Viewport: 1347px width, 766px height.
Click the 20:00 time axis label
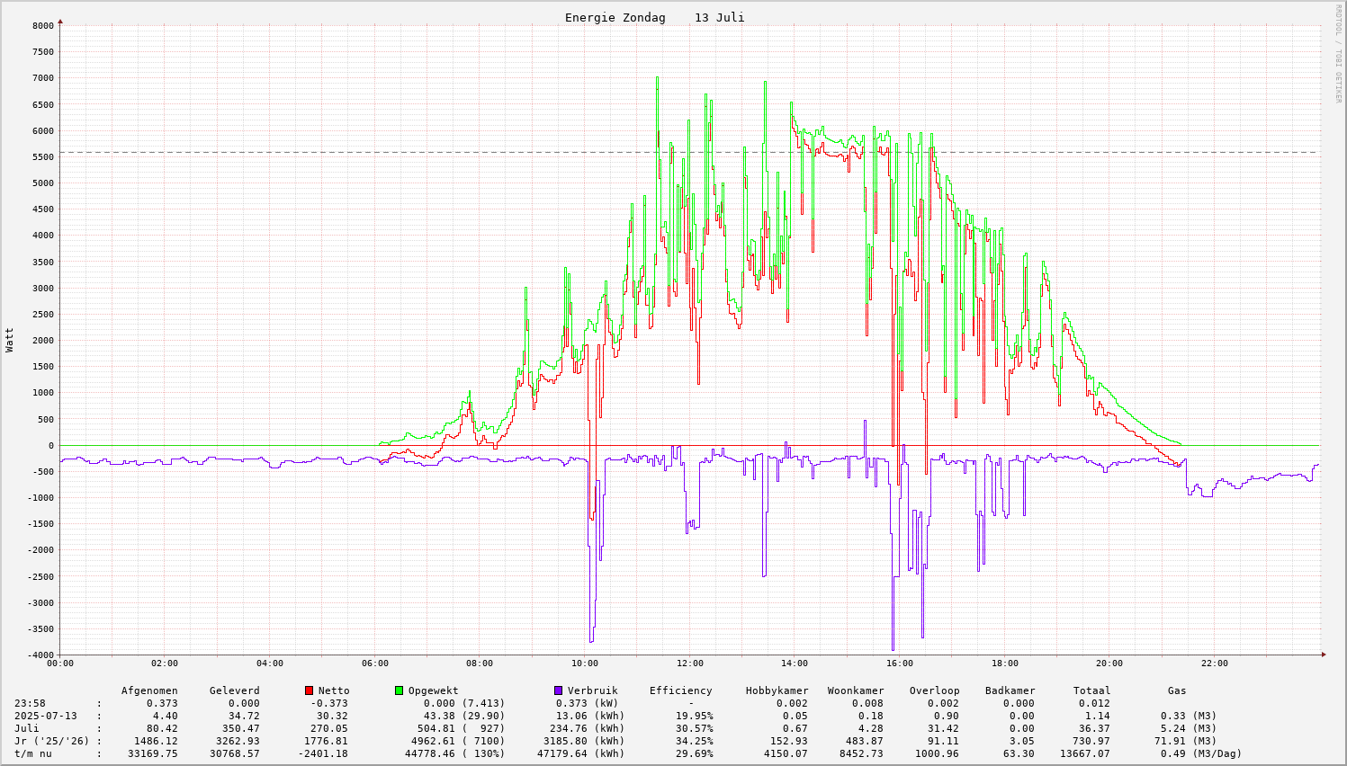pos(1109,664)
